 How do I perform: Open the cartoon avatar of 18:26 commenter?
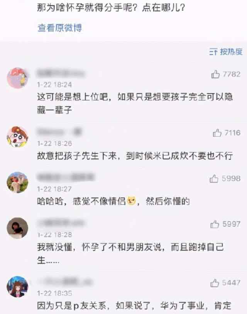(17, 137)
